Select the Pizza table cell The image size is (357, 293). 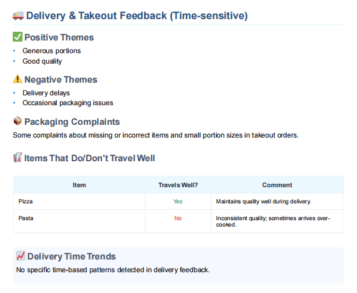coord(79,202)
